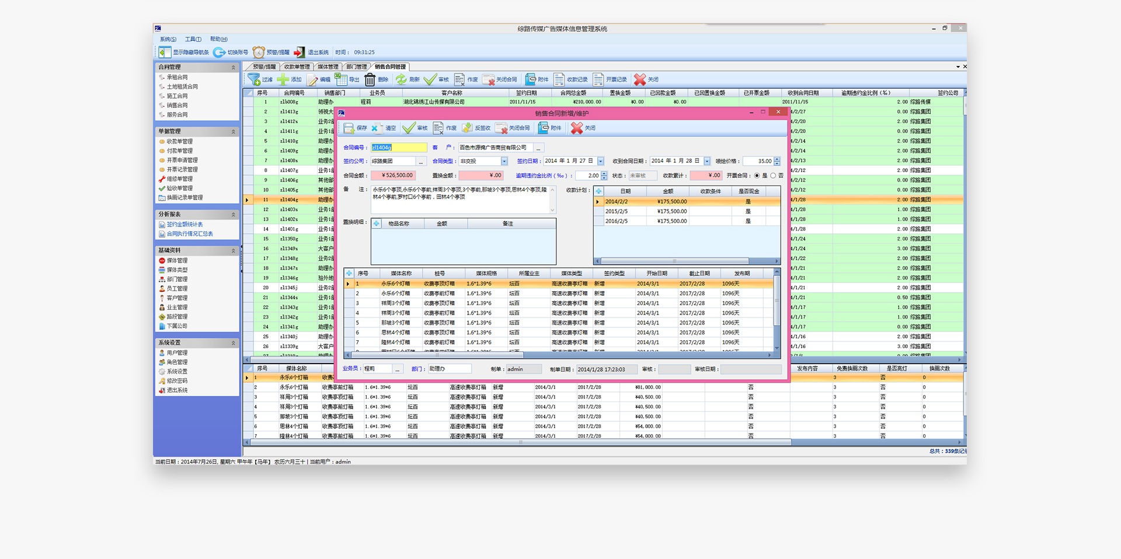This screenshot has width=1121, height=559.
Task: Open the 合同类型 dropdown
Action: tap(504, 161)
